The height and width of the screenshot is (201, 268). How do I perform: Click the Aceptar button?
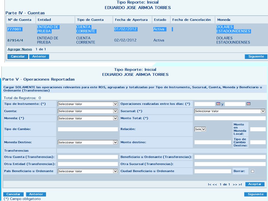pos(255,184)
